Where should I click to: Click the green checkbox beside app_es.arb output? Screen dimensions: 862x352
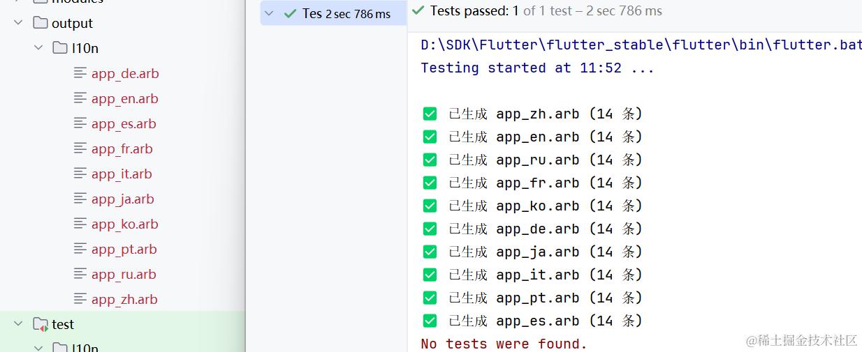click(430, 321)
